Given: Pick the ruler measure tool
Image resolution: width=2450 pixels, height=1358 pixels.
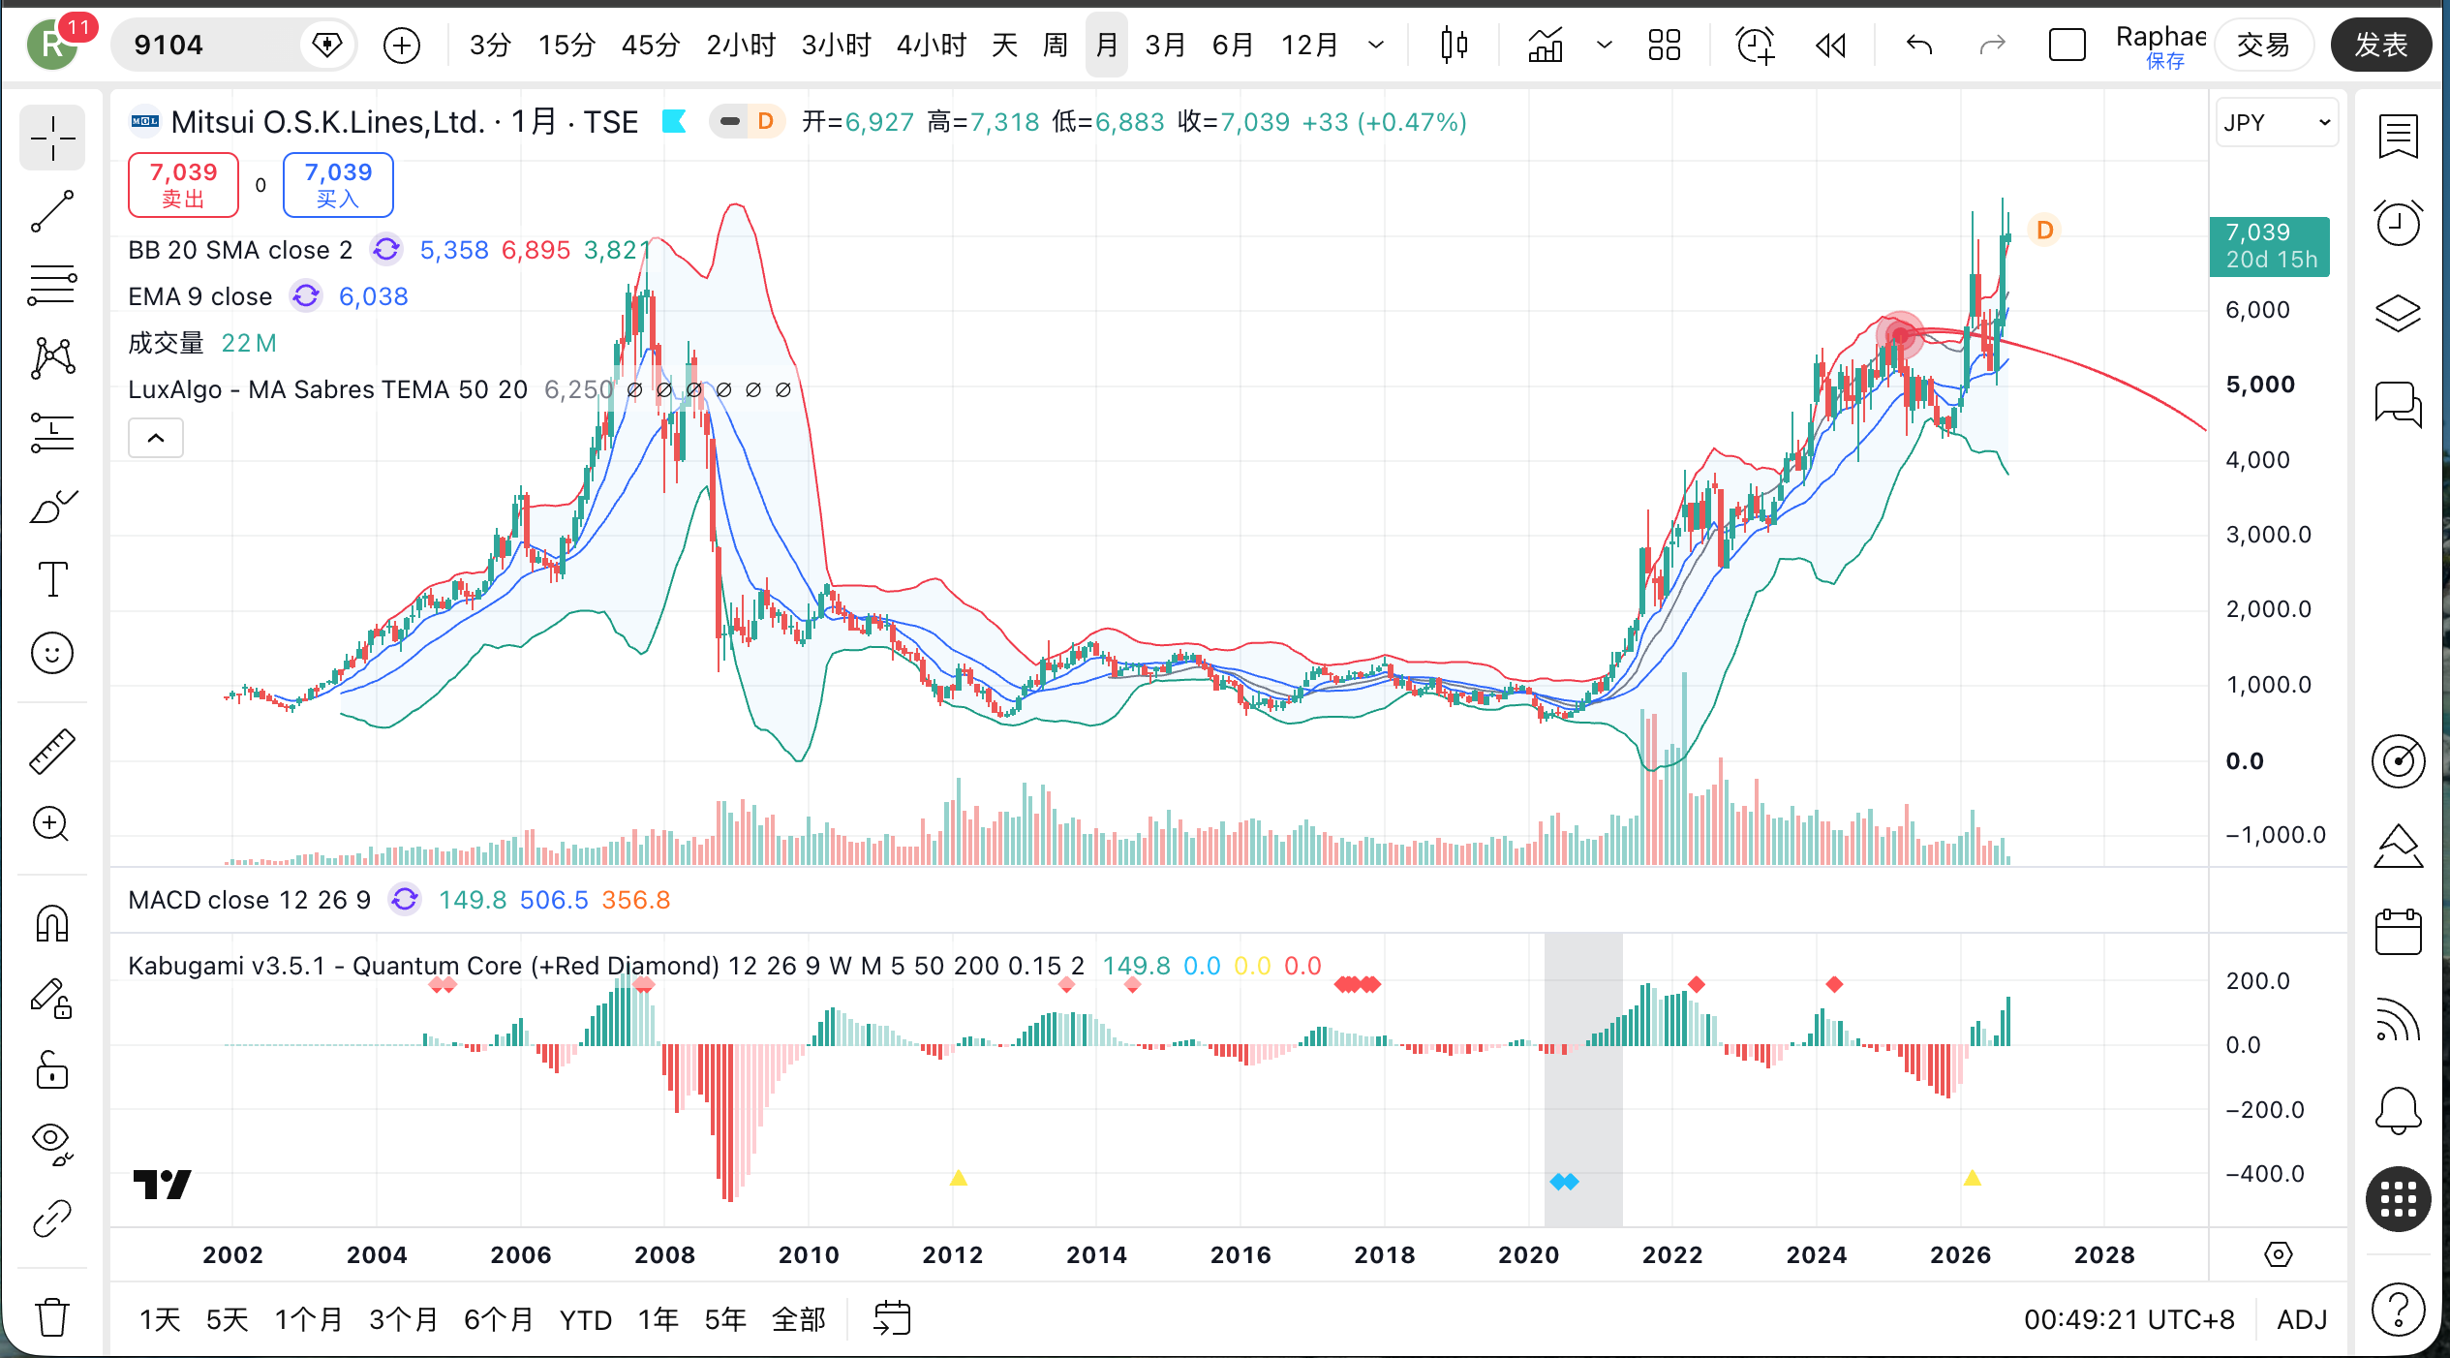Looking at the screenshot, I should coord(52,752).
